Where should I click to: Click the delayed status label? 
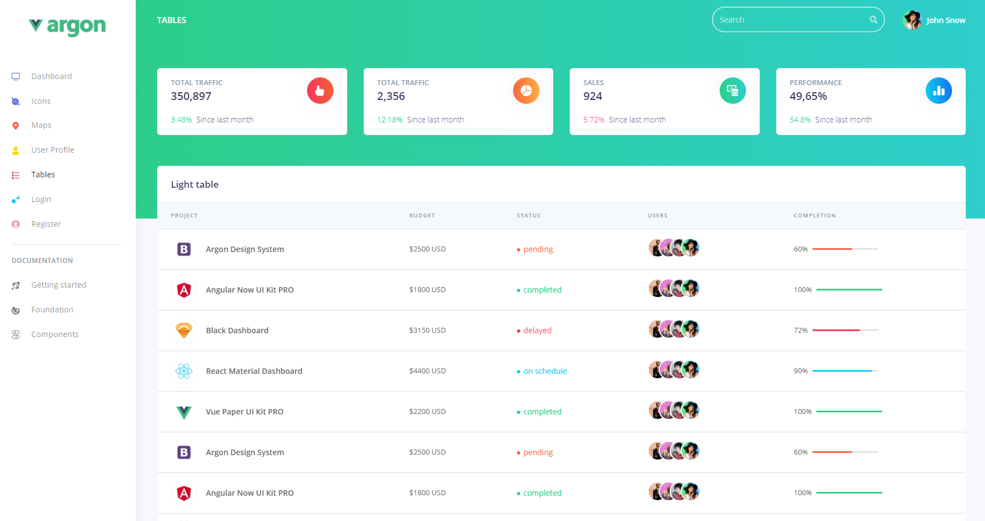537,330
